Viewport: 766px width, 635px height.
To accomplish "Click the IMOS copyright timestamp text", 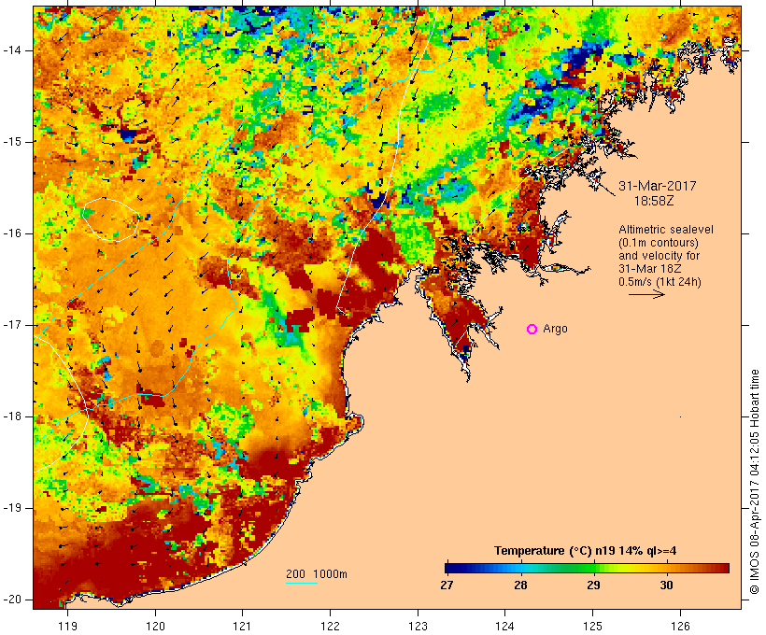I will point(755,482).
